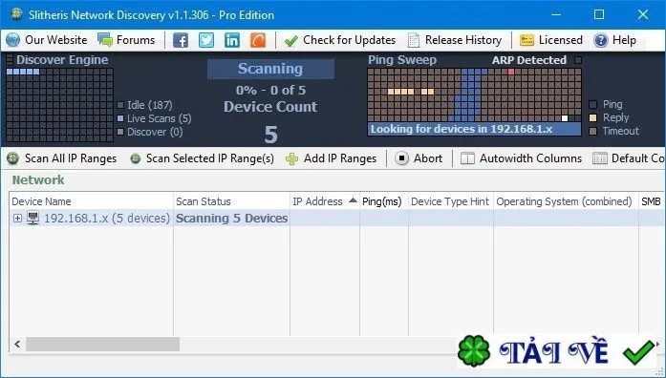Sort by Scan Status column header
Screen dimensions: 666x378
coord(231,201)
